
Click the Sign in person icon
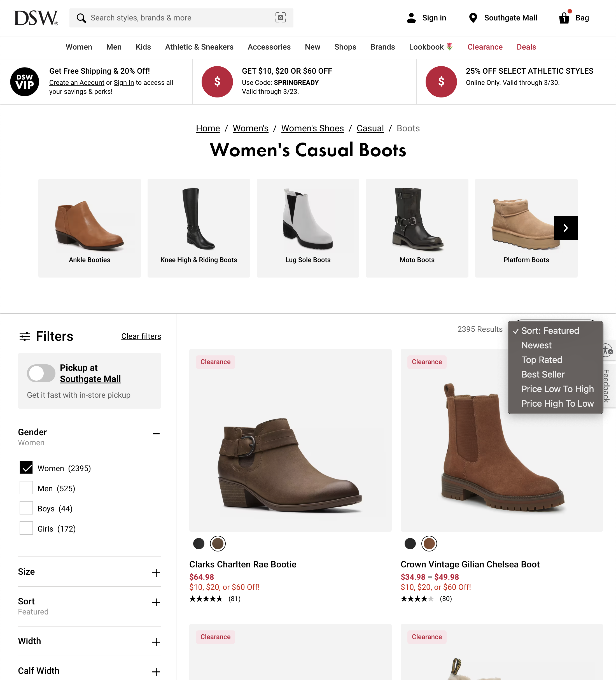(411, 18)
